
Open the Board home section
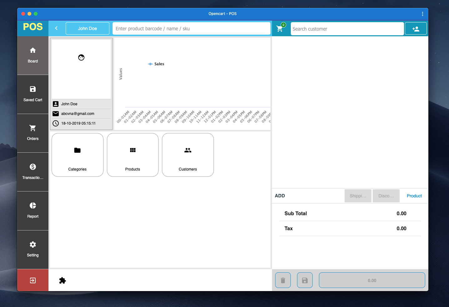click(33, 56)
